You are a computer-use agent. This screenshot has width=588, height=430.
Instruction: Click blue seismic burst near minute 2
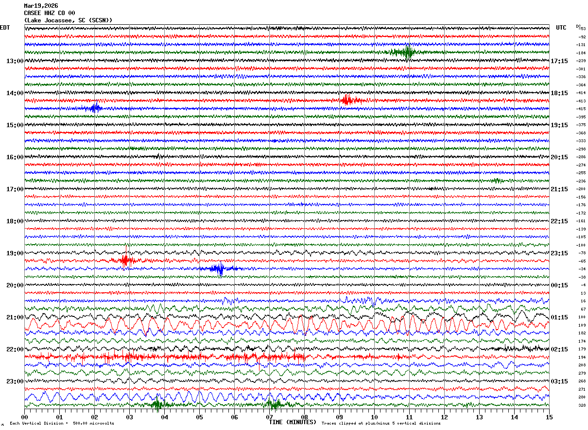(95, 108)
